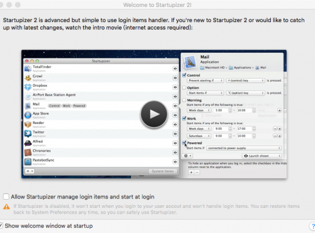The width and height of the screenshot is (315, 233).
Task: Click the System Items button
Action: [163, 171]
